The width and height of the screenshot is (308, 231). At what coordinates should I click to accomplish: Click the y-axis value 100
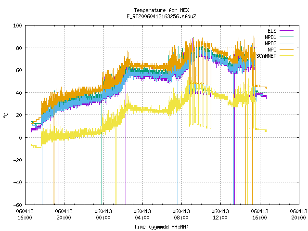tap(17, 26)
